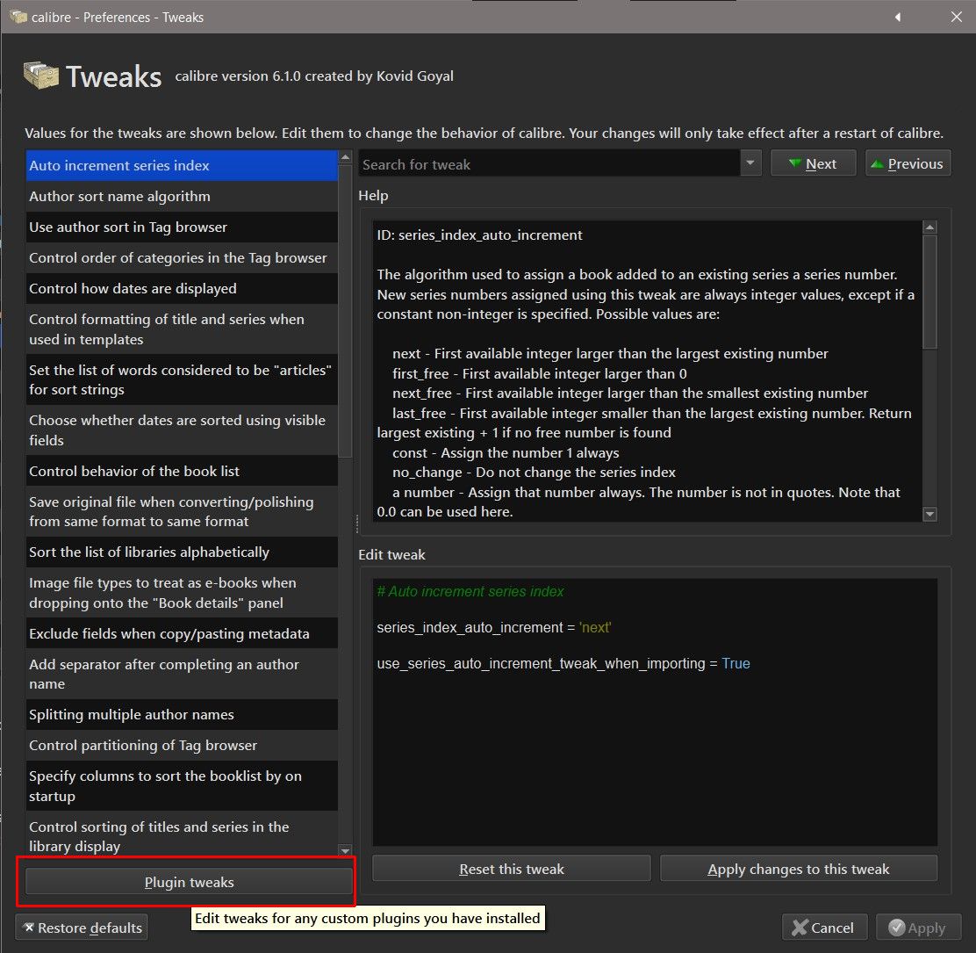Screen dimensions: 976x953
Task: Click the 'next' value in Edit tweak
Action: [595, 627]
